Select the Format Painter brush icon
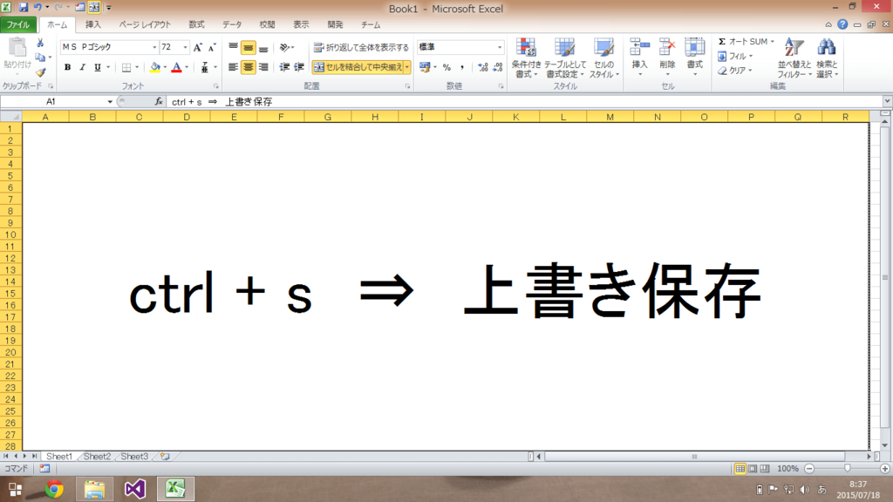Viewport: 893px width, 502px height. (x=40, y=72)
